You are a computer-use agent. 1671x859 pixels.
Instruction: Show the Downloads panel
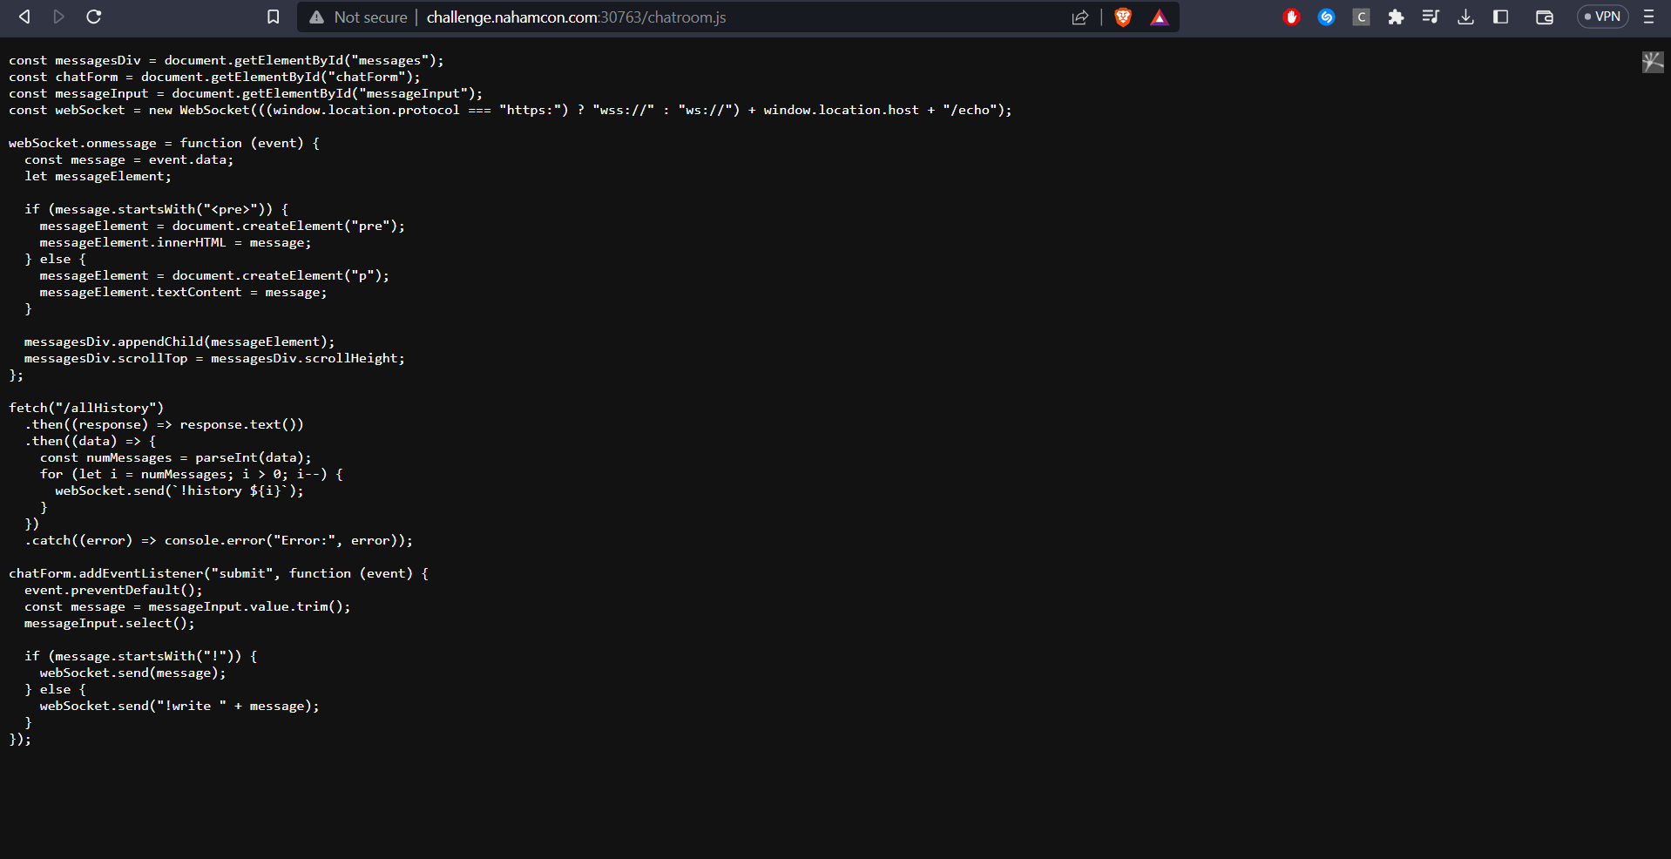1465,17
